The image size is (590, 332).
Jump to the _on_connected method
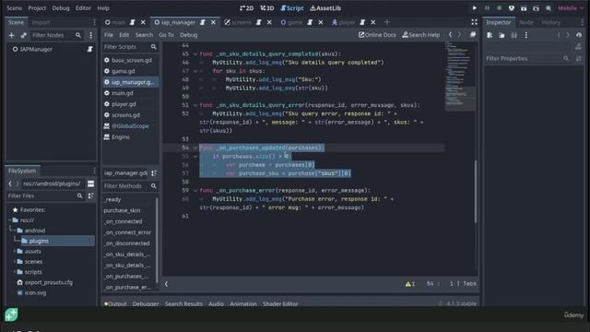click(123, 221)
